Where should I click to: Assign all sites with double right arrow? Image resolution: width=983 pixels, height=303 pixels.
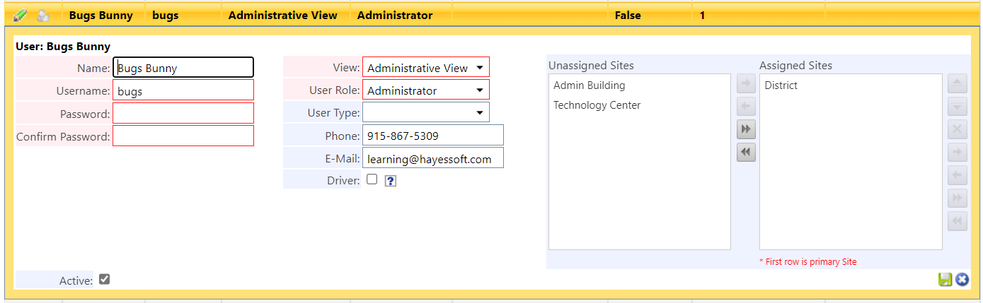coord(746,129)
